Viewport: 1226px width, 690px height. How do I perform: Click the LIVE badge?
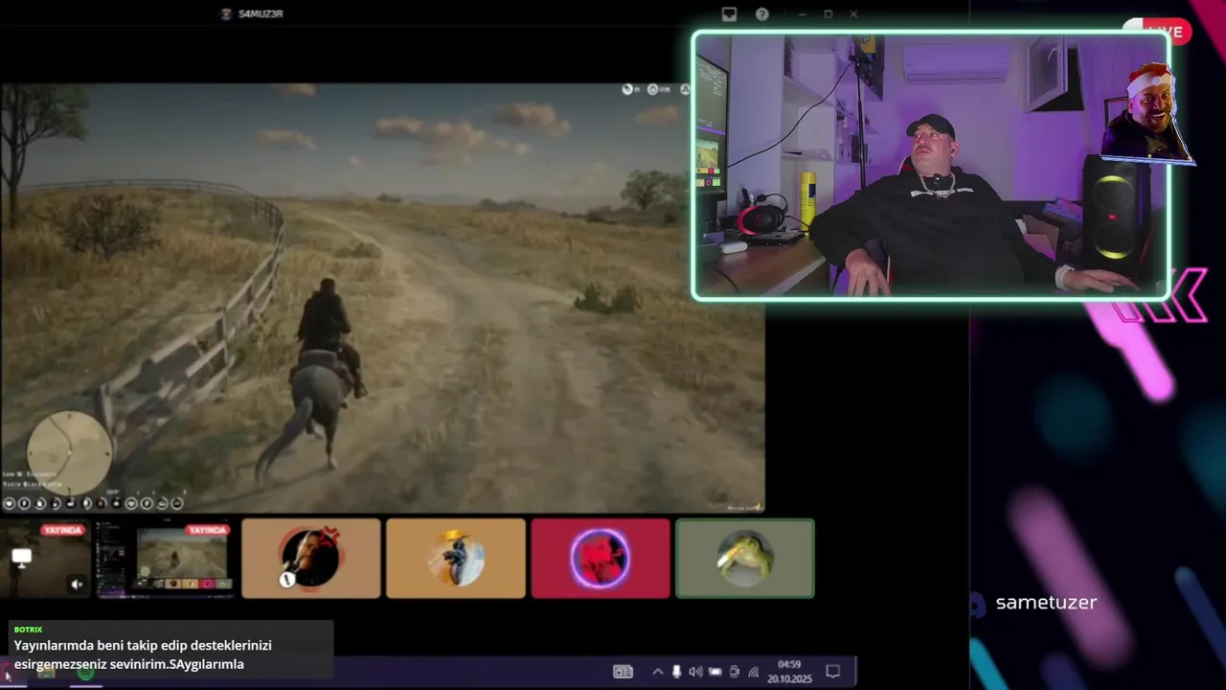click(1156, 32)
